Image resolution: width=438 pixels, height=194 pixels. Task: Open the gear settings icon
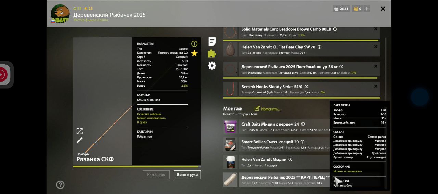click(x=212, y=66)
